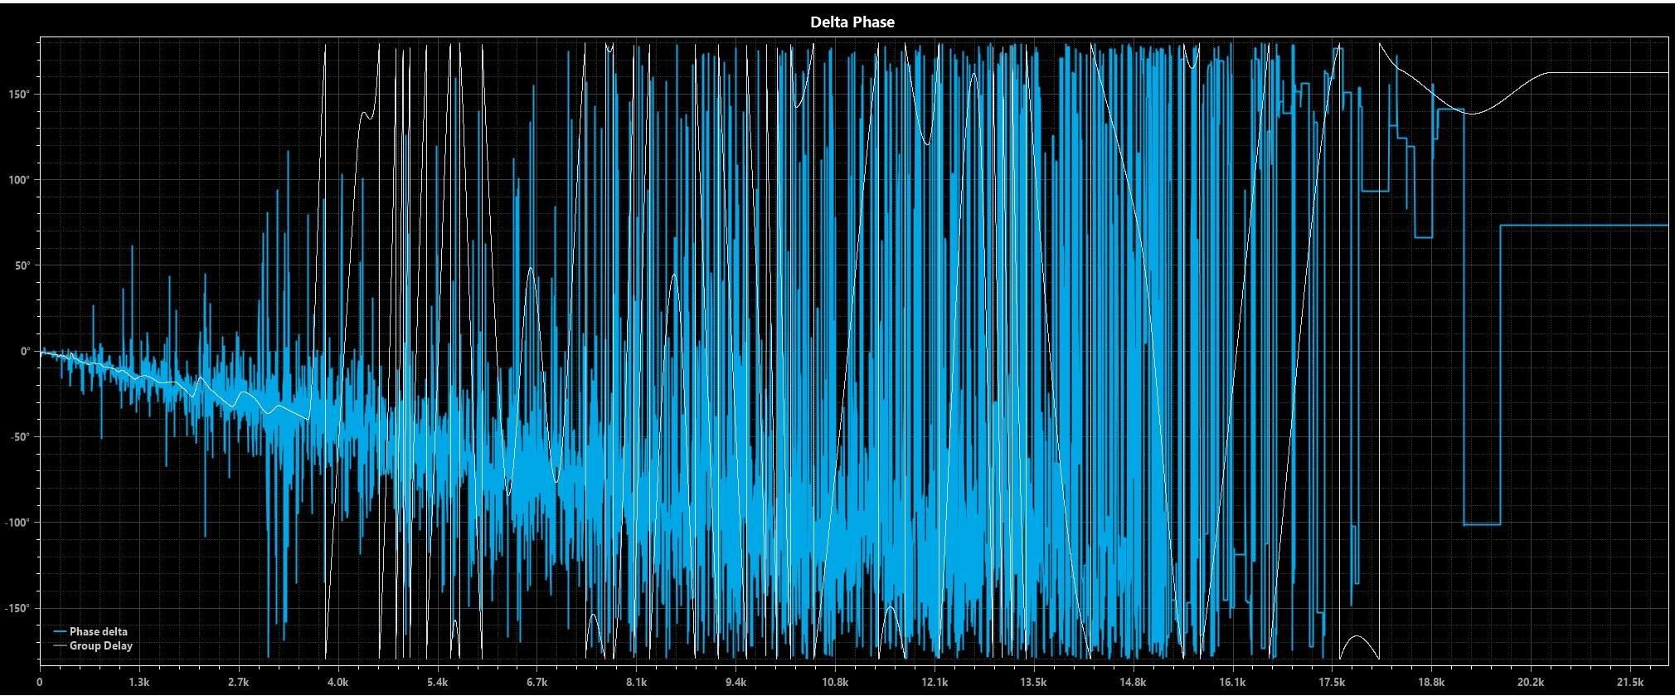1675x696 pixels.
Task: Click the 10.8k frequency axis label
Action: coord(835,683)
